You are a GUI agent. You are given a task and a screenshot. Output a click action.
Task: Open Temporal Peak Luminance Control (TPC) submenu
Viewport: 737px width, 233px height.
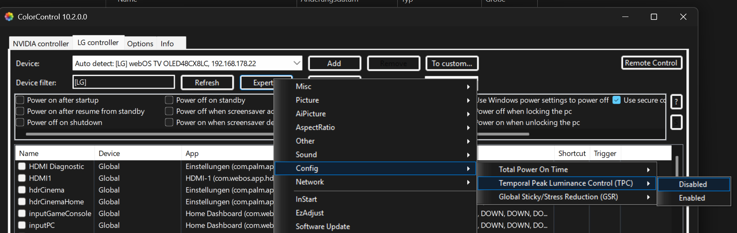coord(567,183)
